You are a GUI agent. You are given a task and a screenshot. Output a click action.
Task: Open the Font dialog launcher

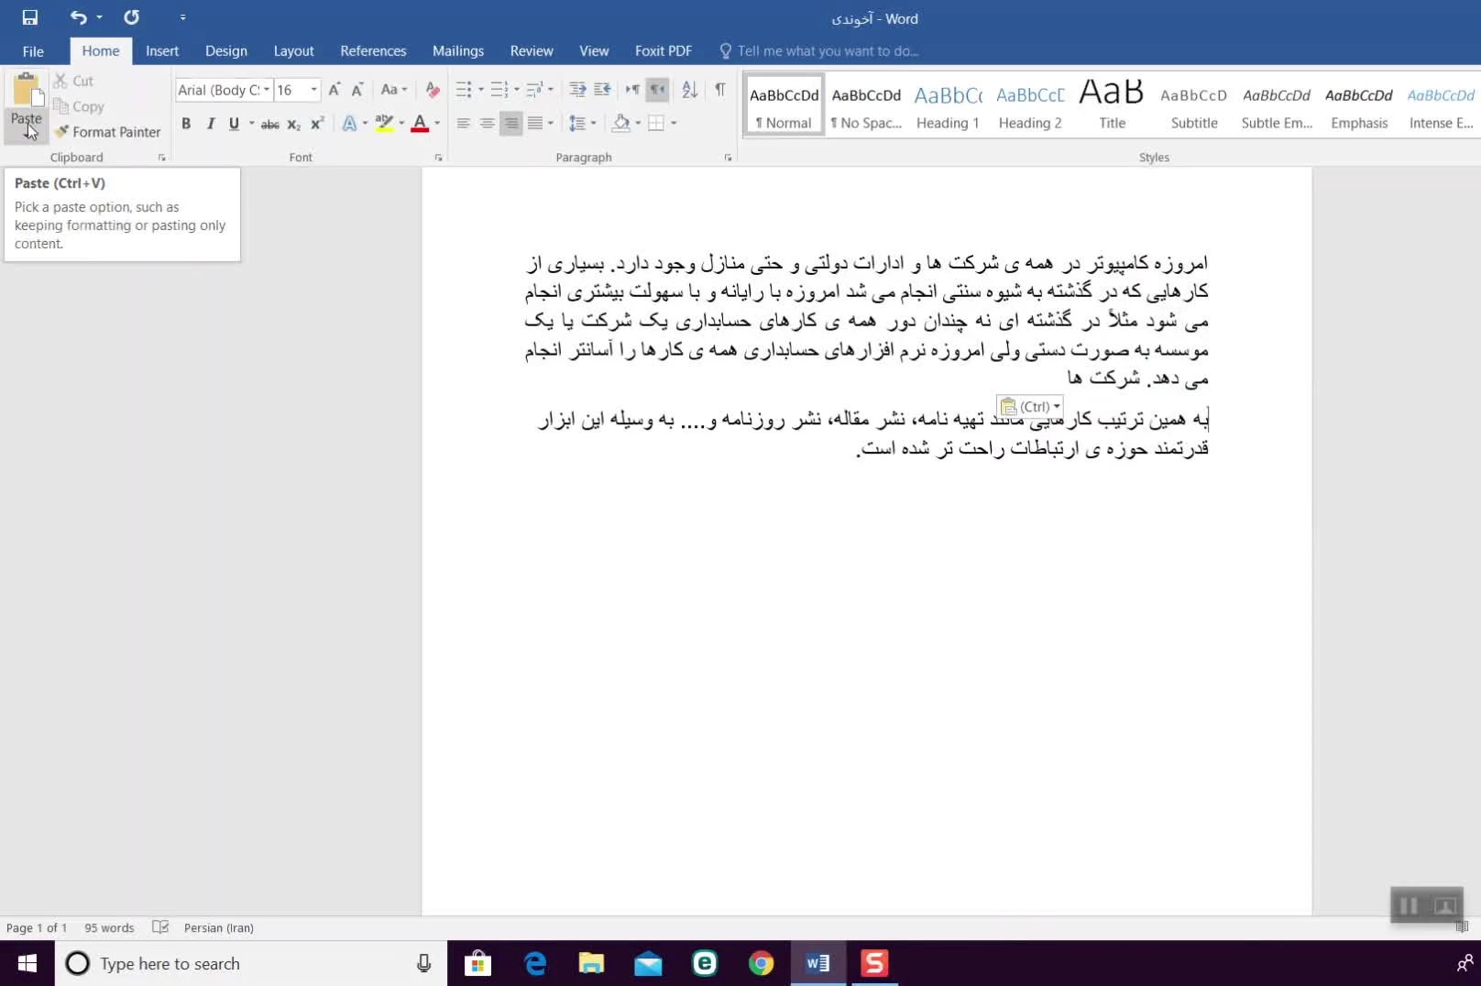(438, 158)
